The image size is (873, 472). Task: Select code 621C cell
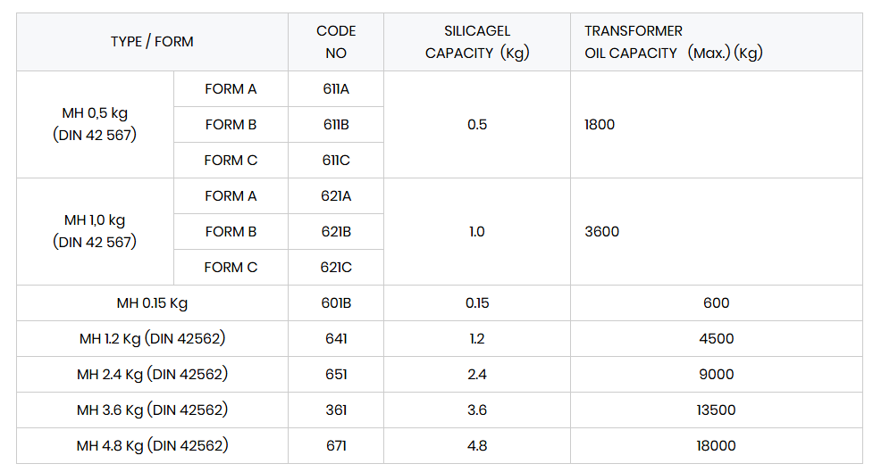click(336, 268)
